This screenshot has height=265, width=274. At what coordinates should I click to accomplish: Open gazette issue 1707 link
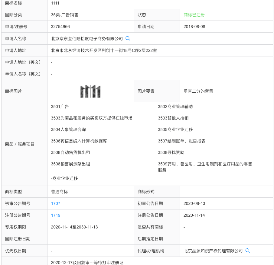pyautogui.click(x=55, y=203)
